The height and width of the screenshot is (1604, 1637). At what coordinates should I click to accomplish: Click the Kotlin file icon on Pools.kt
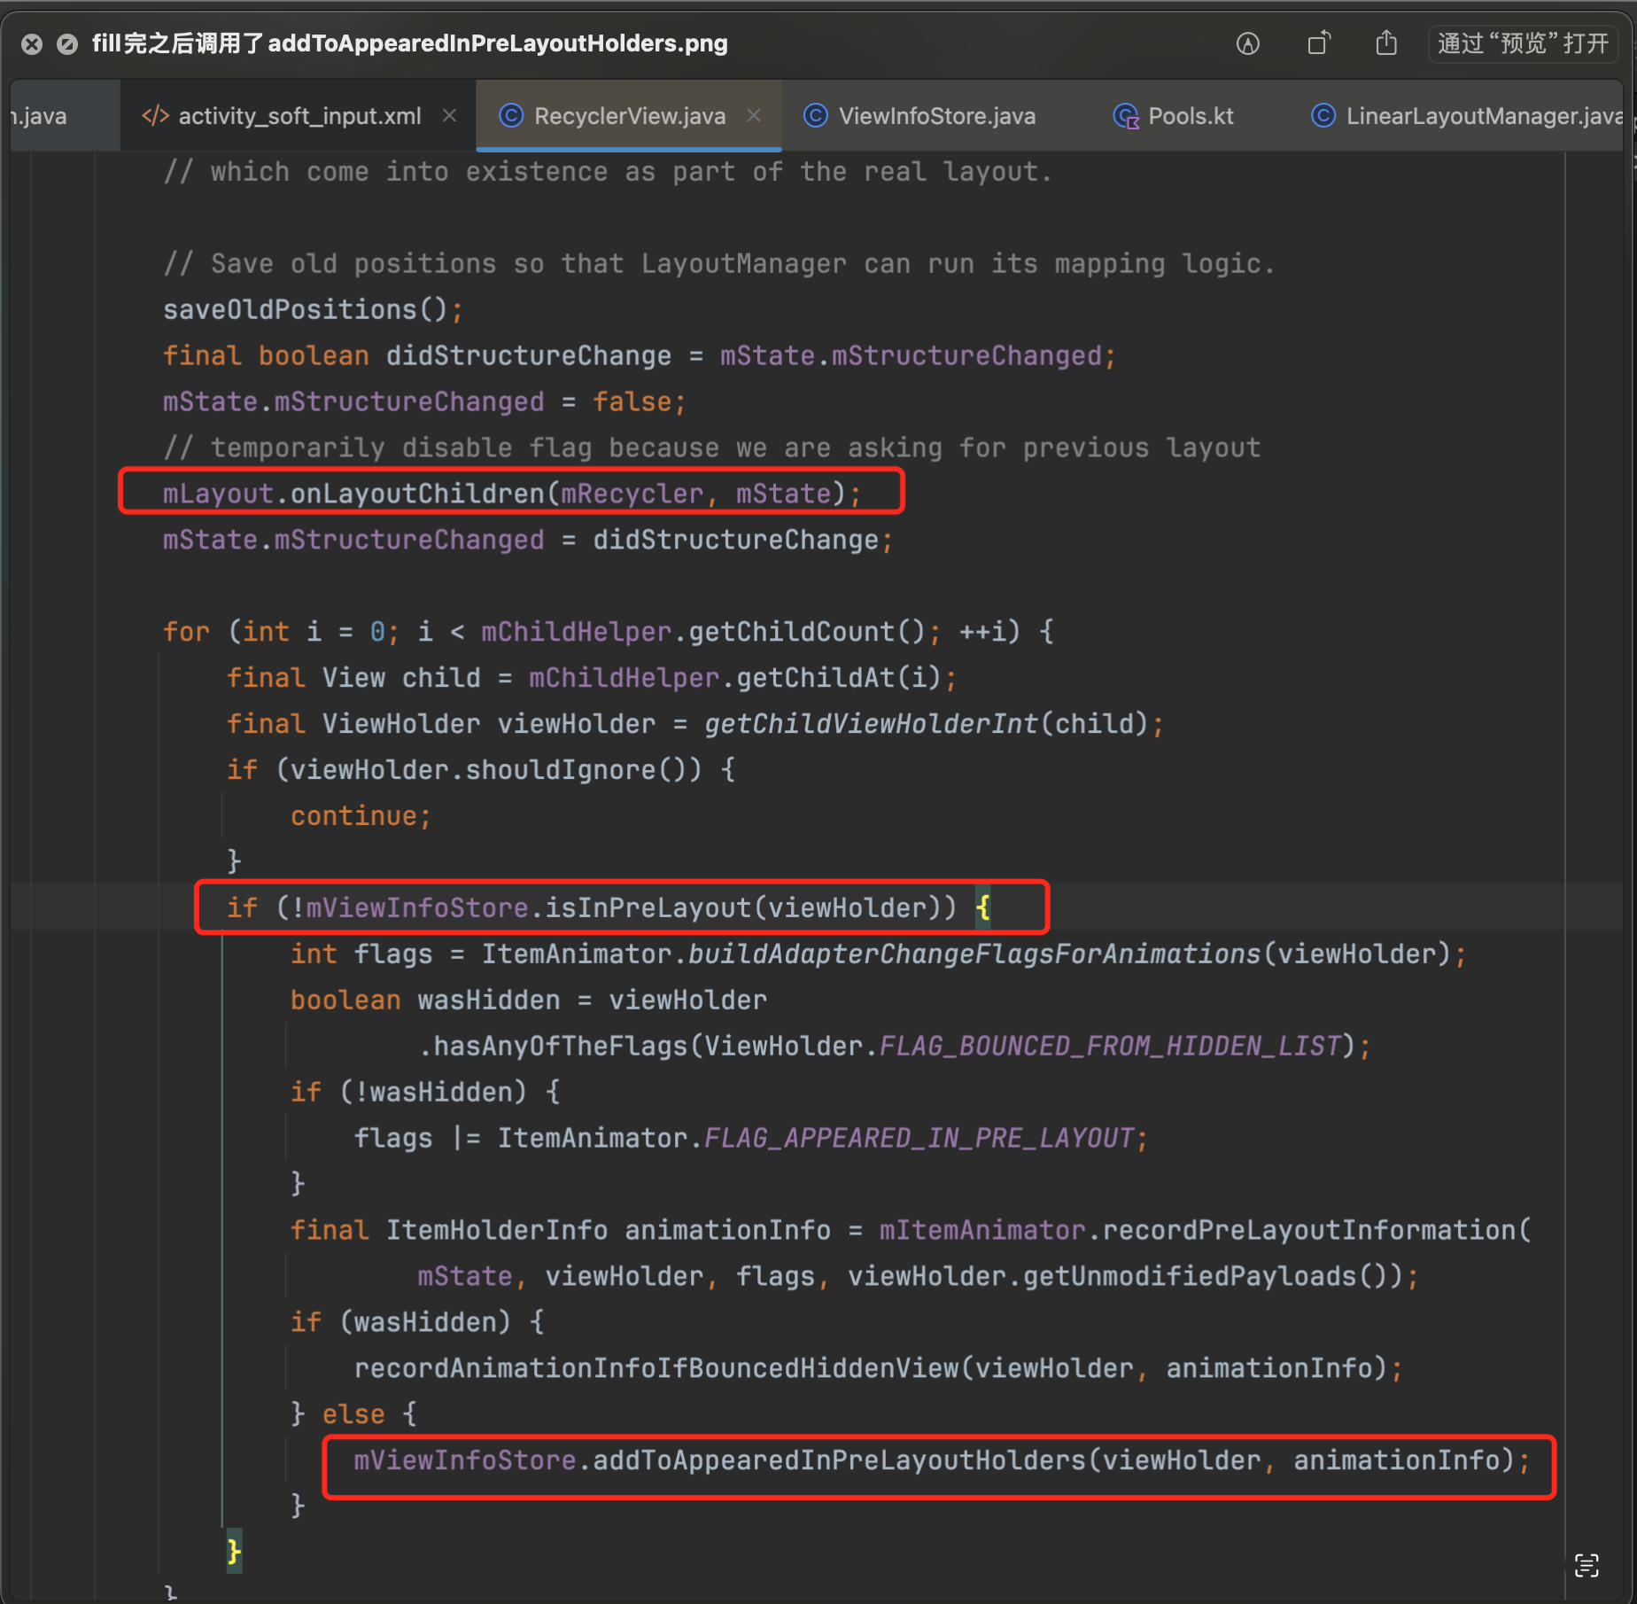[x=1125, y=116]
